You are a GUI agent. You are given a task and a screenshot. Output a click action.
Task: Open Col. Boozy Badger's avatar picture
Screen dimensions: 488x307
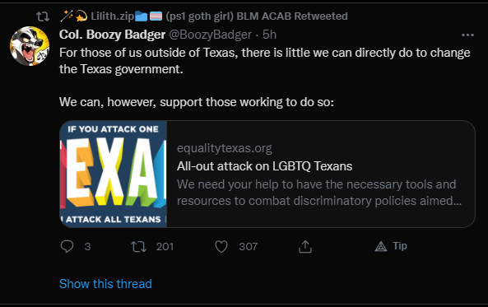30,46
